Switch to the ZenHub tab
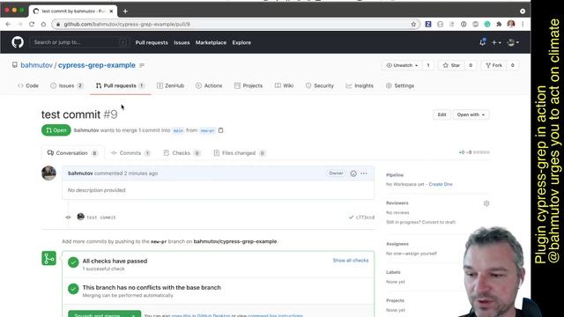Viewport: 564px width, 317px height. tap(170, 85)
